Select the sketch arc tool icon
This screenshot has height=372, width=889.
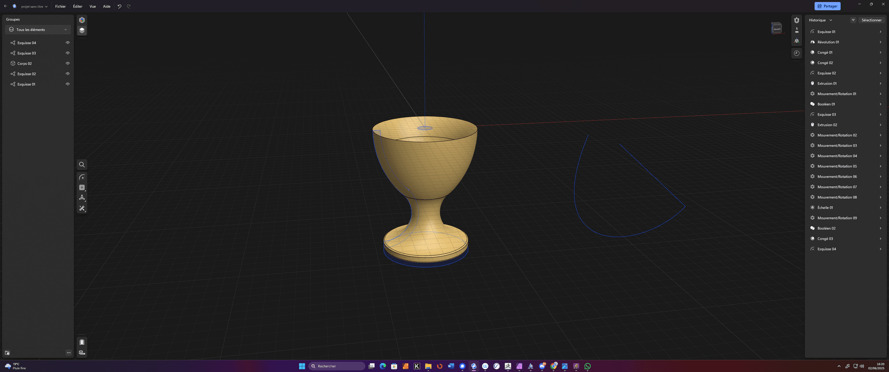(82, 177)
